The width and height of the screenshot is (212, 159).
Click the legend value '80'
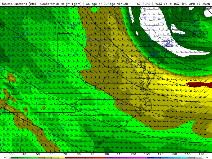tap(79, 154)
